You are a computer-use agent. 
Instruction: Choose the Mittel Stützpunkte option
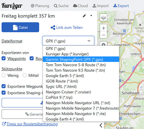(24, 75)
